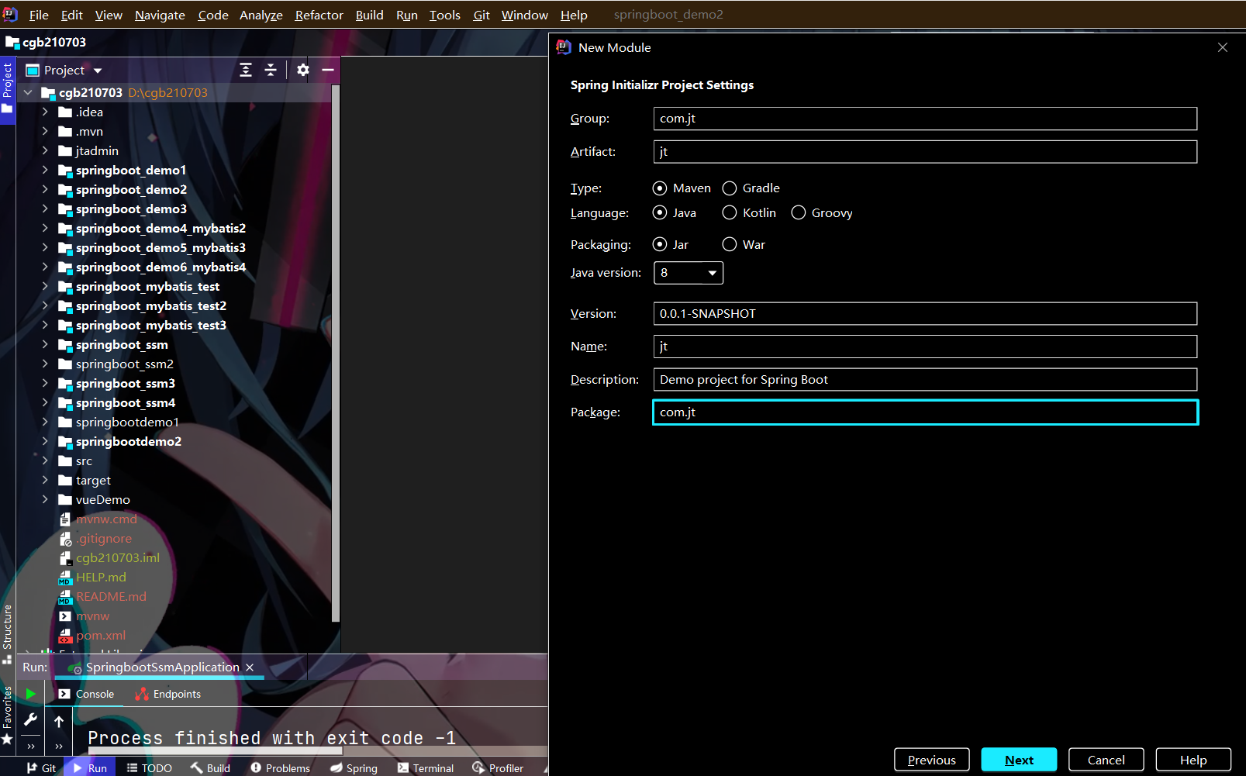The width and height of the screenshot is (1246, 776).
Task: Select pom.xml file in project tree
Action: [x=101, y=636]
